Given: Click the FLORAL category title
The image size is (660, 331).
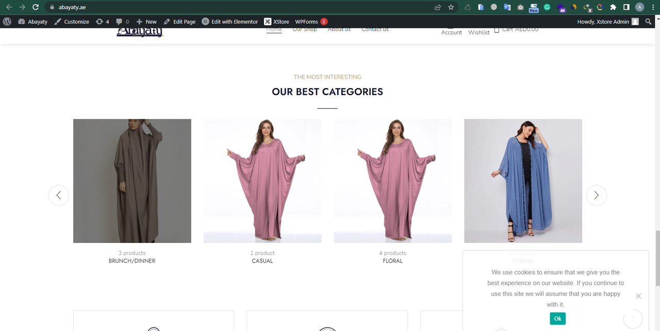Looking at the screenshot, I should [x=393, y=261].
